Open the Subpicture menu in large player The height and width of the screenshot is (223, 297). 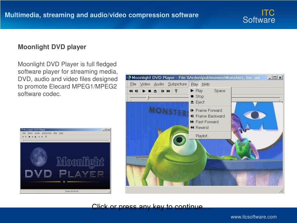point(177,84)
